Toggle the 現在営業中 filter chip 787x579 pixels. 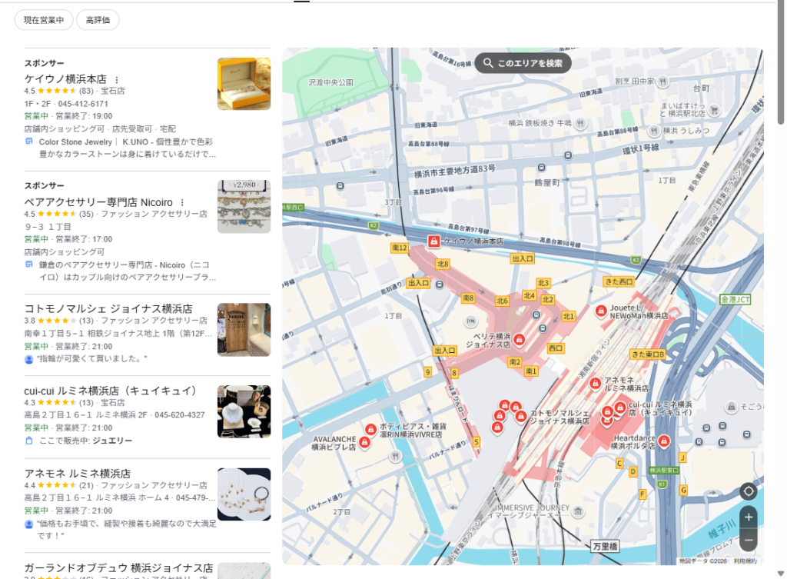pyautogui.click(x=44, y=20)
